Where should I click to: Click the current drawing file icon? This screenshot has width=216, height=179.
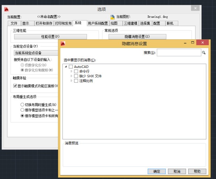point(113,17)
